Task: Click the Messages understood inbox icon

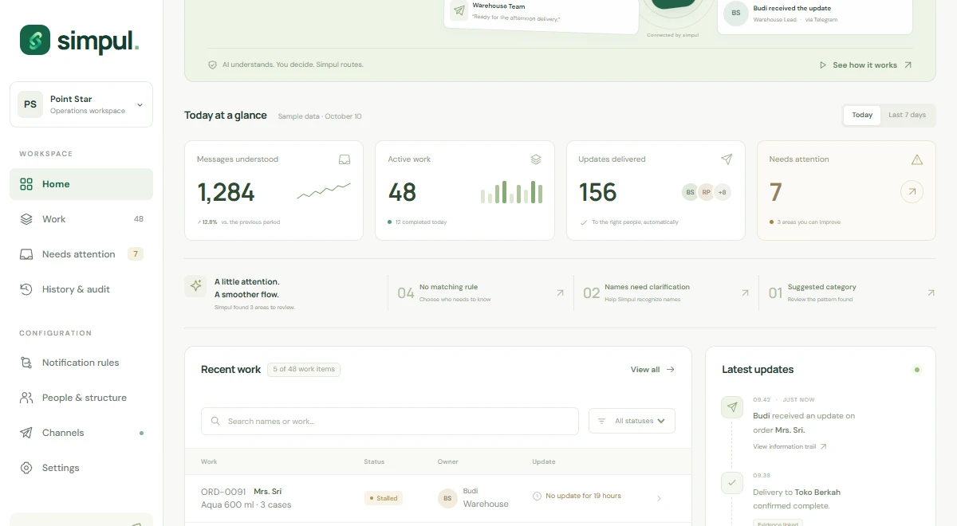Action: coord(345,159)
